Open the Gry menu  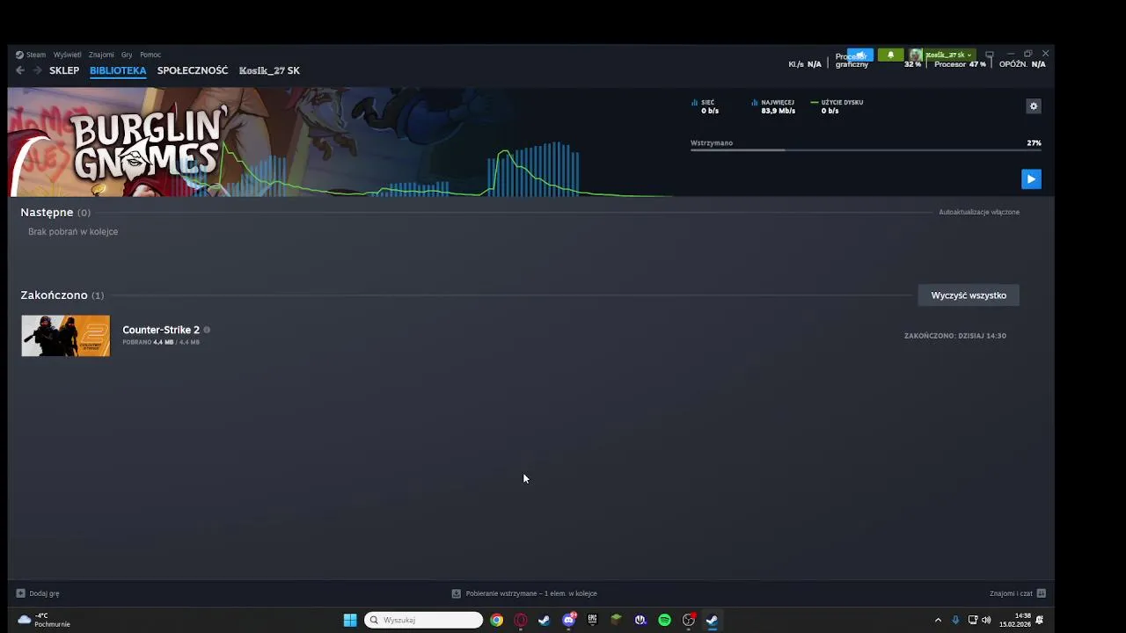point(127,55)
